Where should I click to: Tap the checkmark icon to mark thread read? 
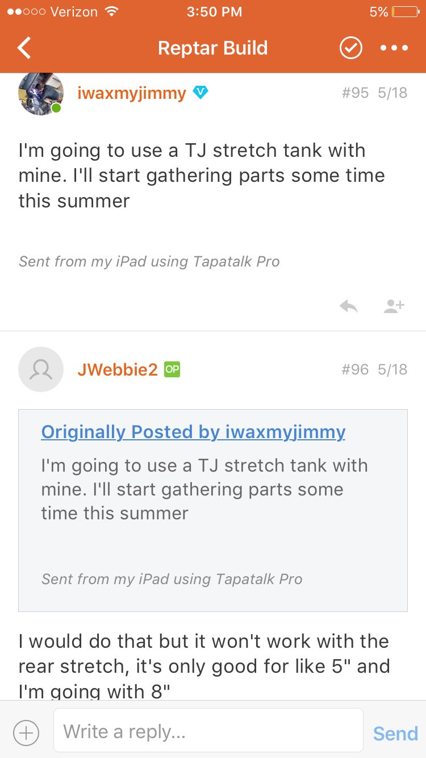(350, 48)
